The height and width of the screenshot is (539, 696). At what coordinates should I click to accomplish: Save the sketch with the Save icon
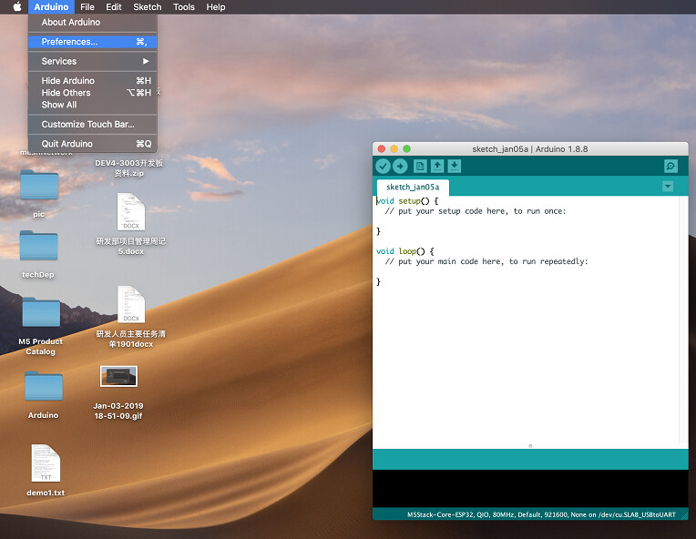[x=454, y=167]
